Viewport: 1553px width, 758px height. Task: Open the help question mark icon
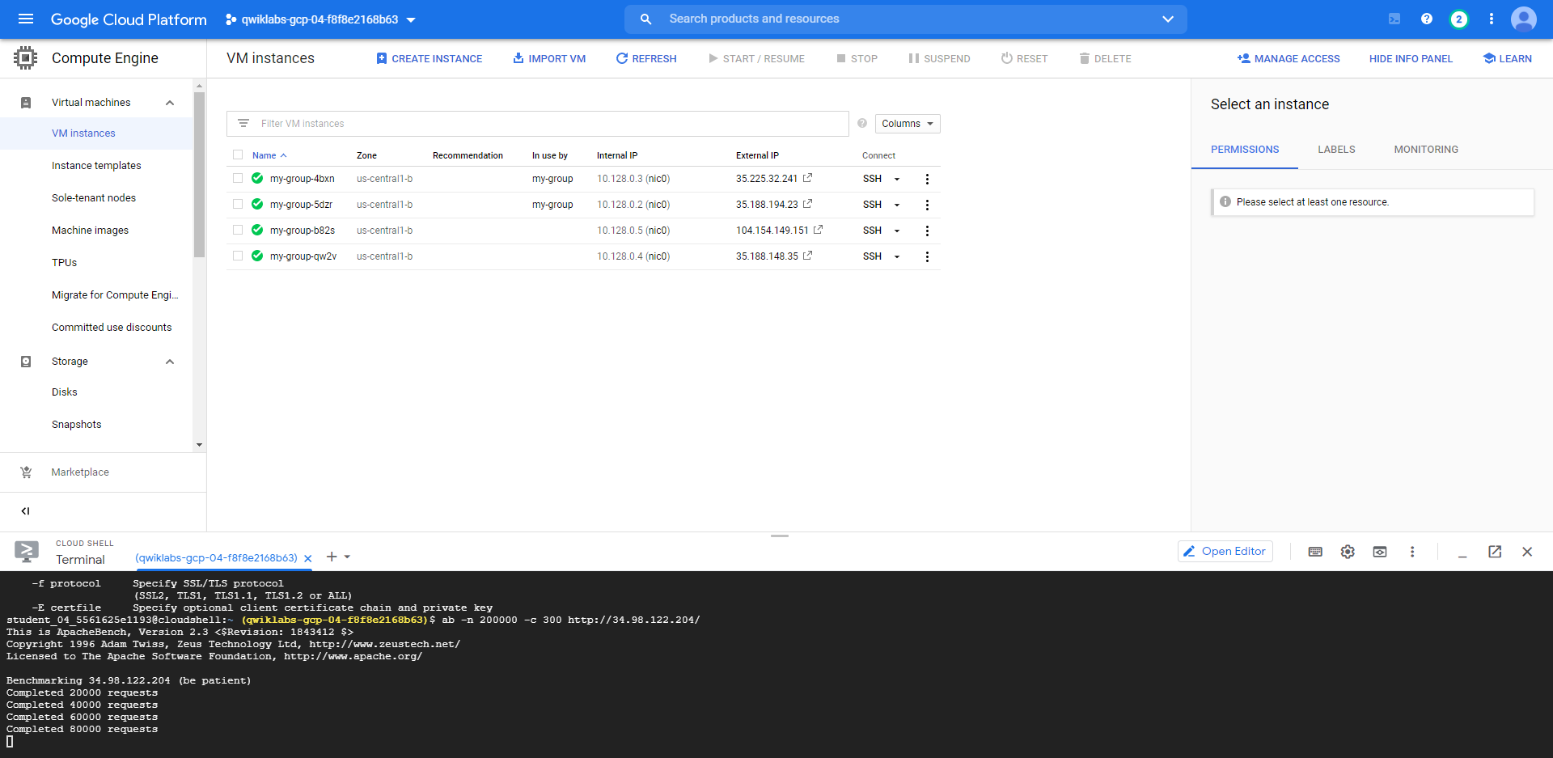1427,19
